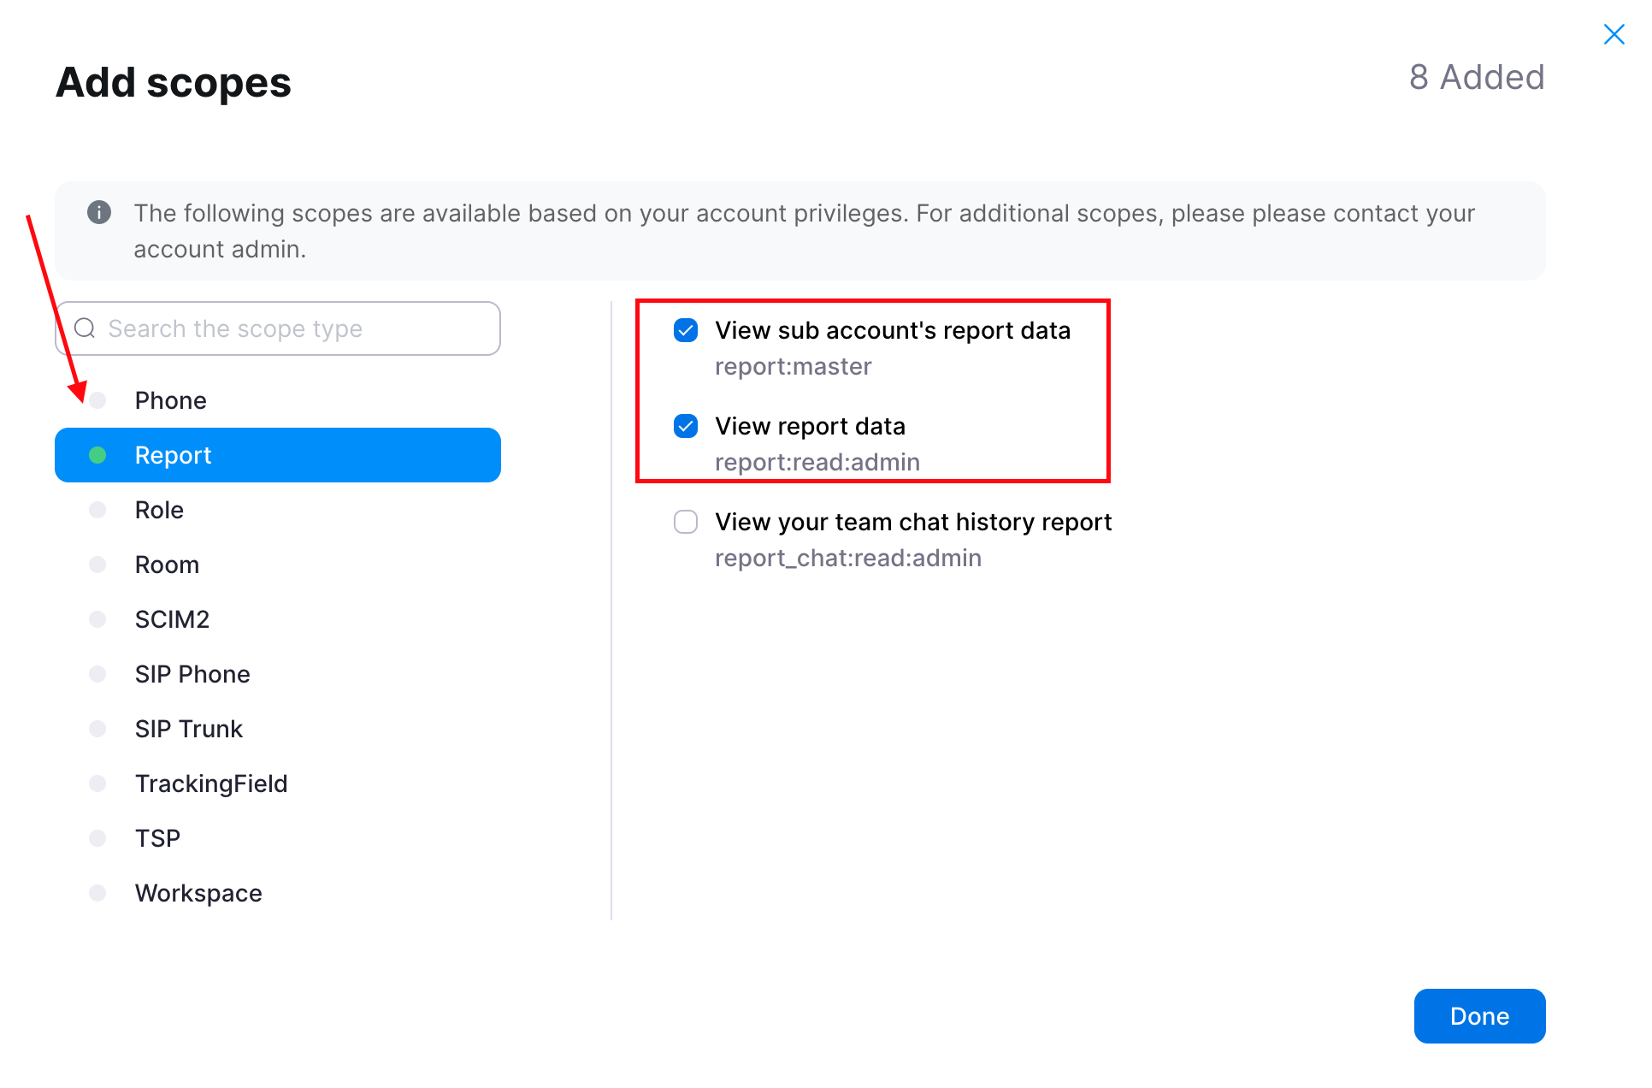The width and height of the screenshot is (1652, 1088).
Task: Click the gray dot beside TrackingField
Action: [x=97, y=783]
